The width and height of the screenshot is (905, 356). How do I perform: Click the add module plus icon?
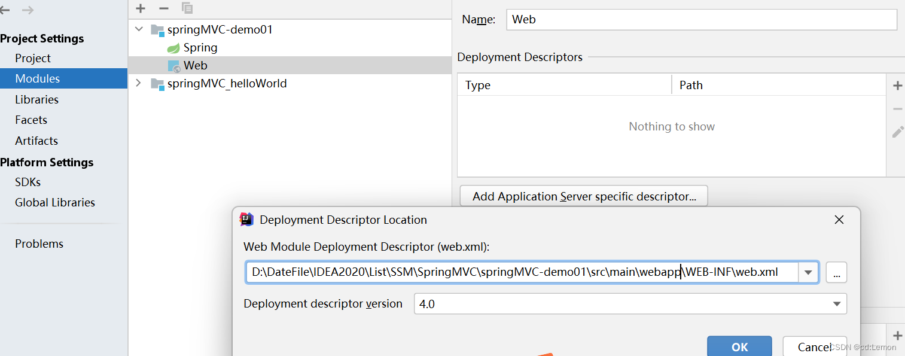tap(141, 8)
